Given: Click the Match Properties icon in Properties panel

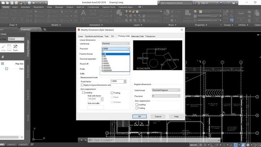Looking at the screenshot, I should (188, 13).
